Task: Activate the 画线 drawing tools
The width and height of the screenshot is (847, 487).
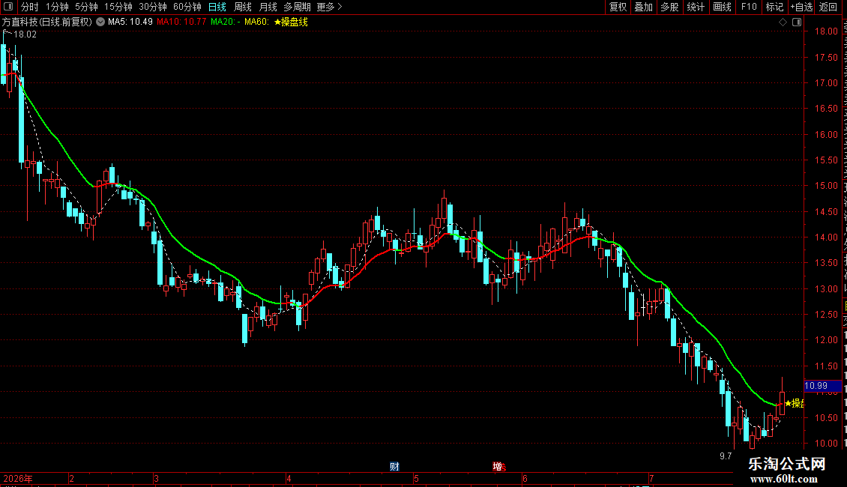Action: (x=723, y=7)
